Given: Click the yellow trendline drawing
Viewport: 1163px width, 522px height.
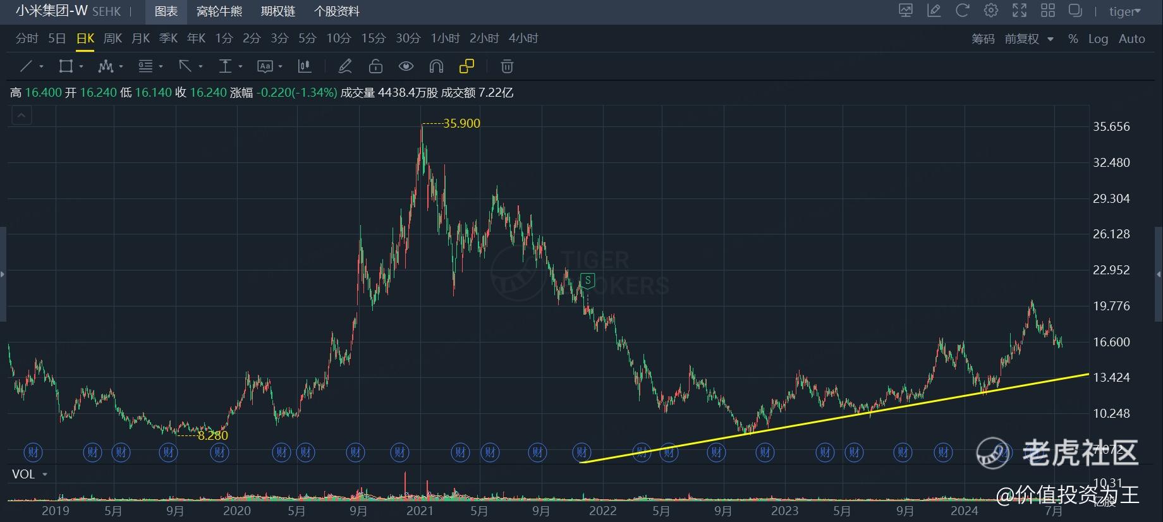Looking at the screenshot, I should click(834, 418).
